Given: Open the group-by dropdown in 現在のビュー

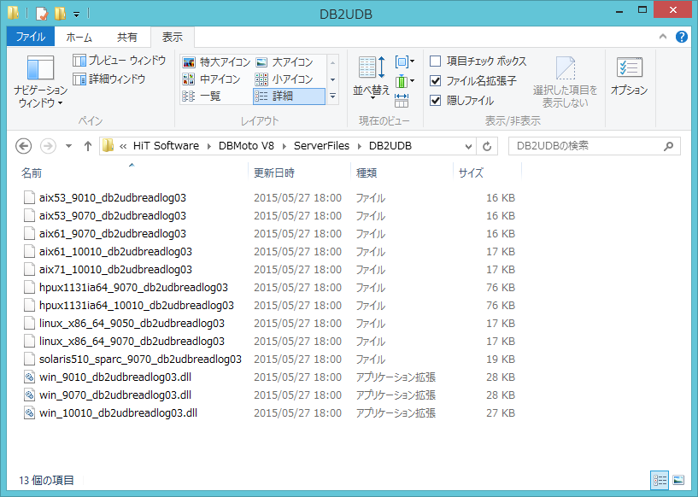Looking at the screenshot, I should (x=405, y=61).
